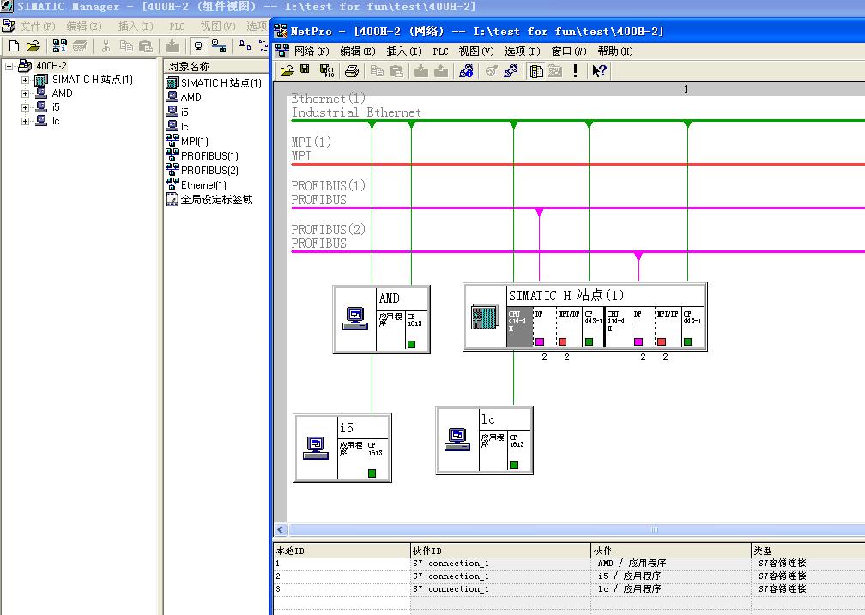Click the Open folder icon in NetPro toolbar
This screenshot has height=615, width=865.
tap(287, 70)
